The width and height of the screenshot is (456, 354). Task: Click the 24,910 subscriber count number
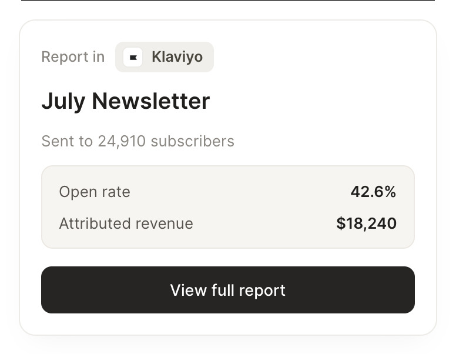(x=122, y=142)
